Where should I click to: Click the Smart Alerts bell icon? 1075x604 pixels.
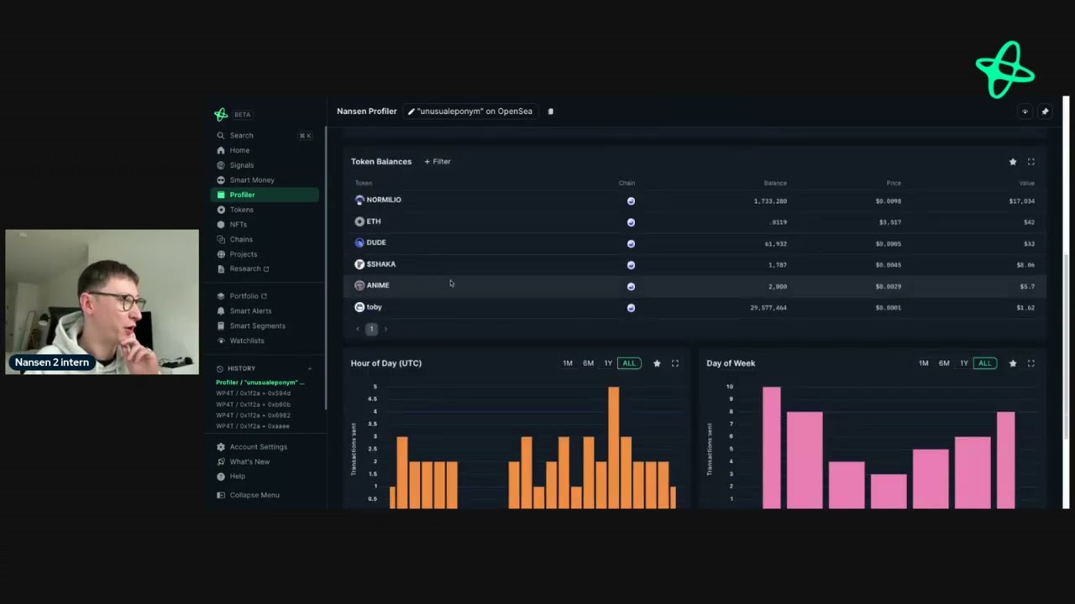221,310
